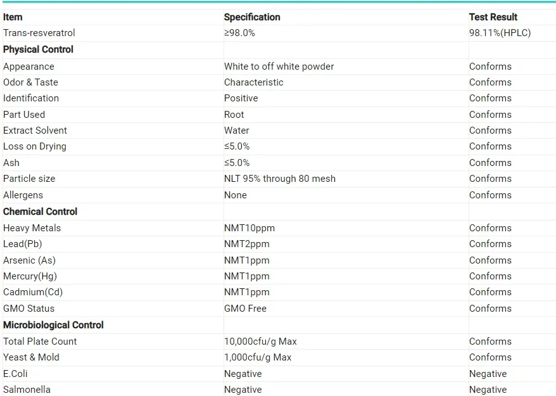This screenshot has height=396, width=556.
Task: Select the 'Extract Solvent' row label
Action: point(35,131)
